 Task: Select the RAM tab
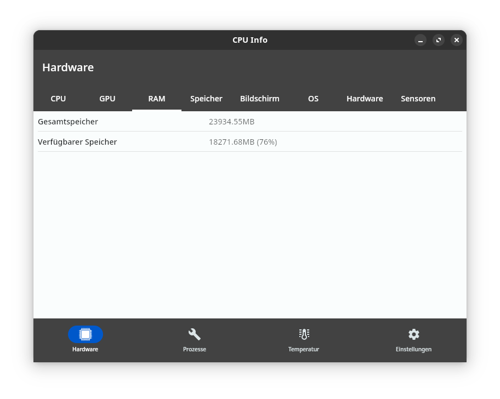[157, 99]
